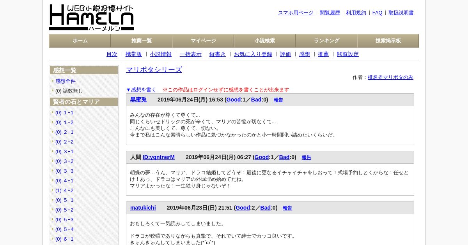
Task: Open chapter (0) 5-2 reviews
Action: (x=64, y=210)
